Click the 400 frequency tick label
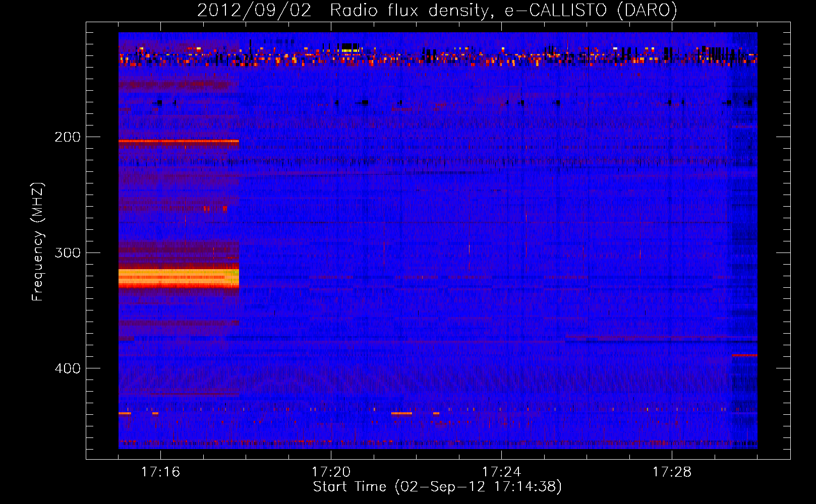Screen dimensions: 816x504 (68, 368)
